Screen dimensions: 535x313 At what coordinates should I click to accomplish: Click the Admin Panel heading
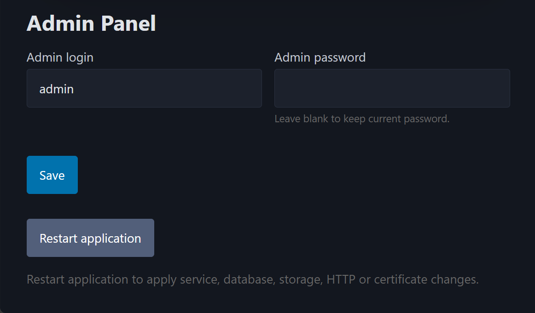(x=91, y=23)
